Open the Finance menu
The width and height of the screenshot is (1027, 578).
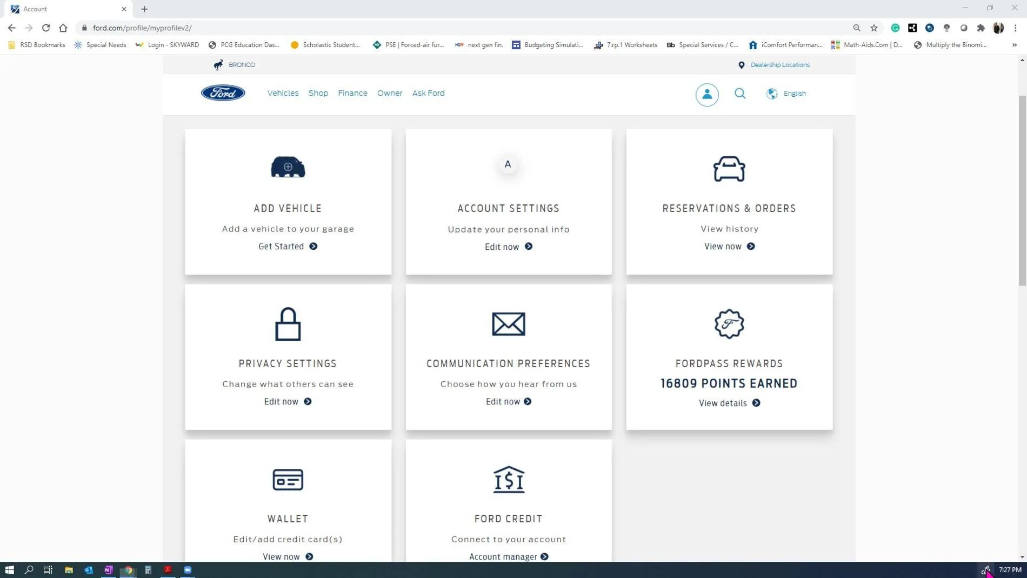pos(352,93)
